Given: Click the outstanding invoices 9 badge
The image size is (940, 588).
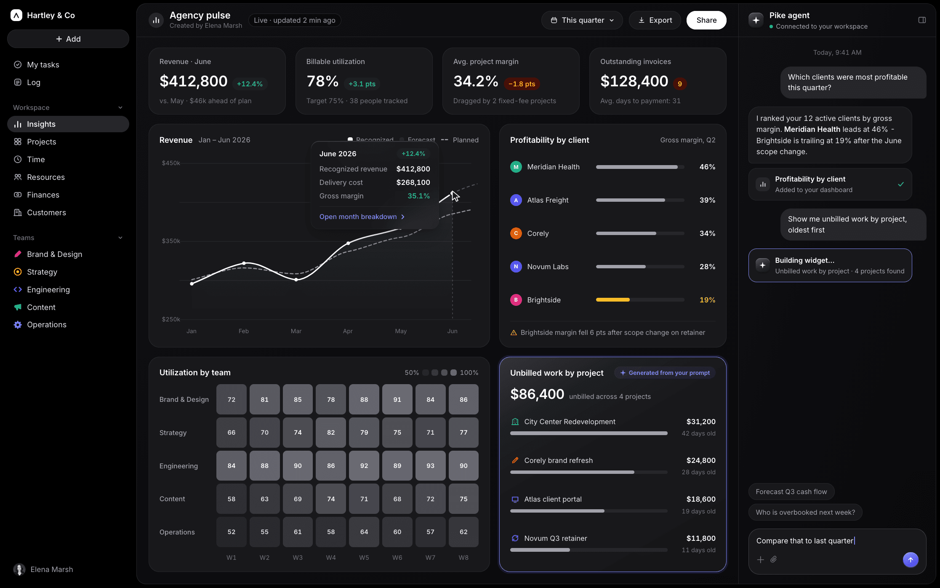Looking at the screenshot, I should pos(680,84).
